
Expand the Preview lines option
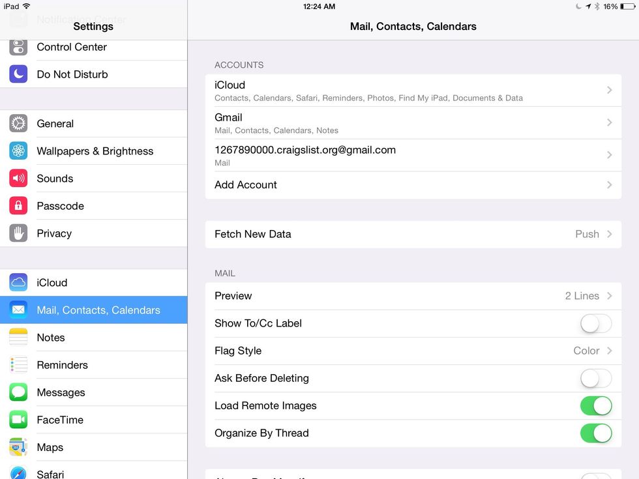click(413, 296)
